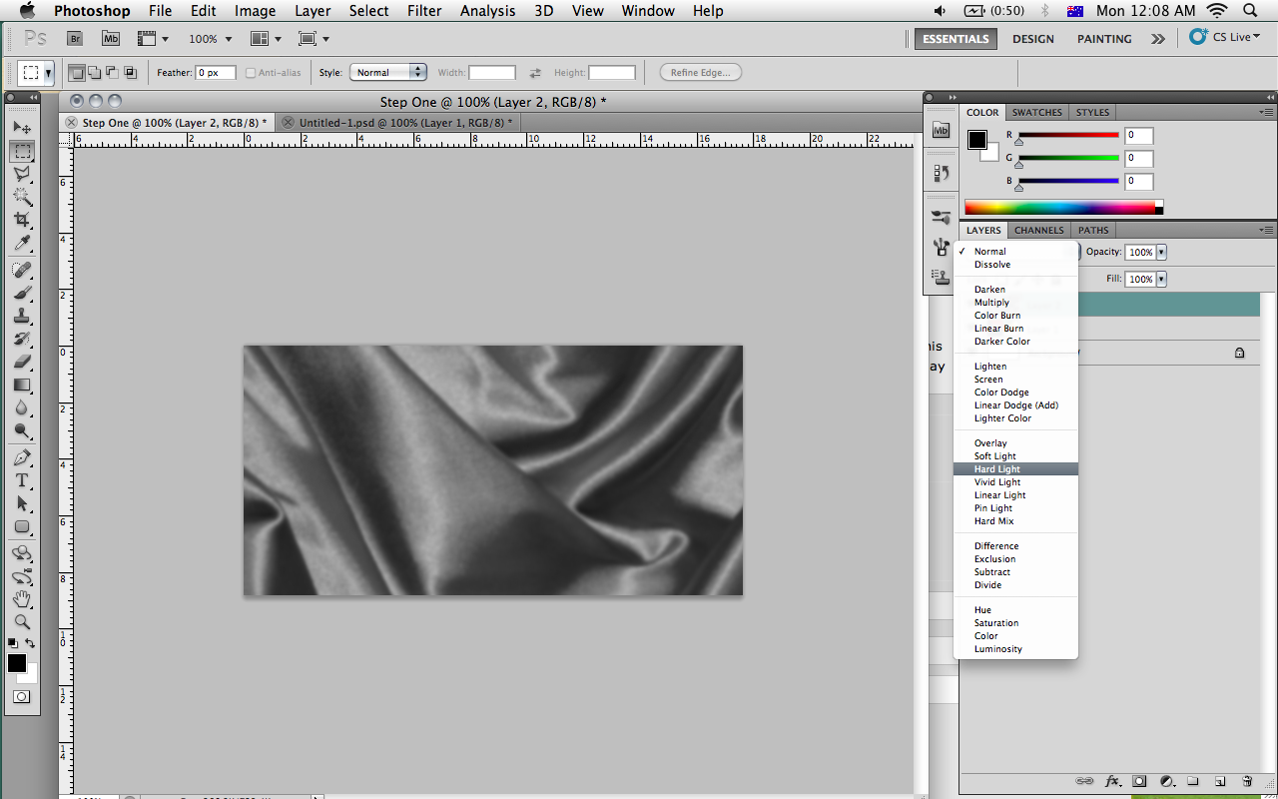Screen dimensions: 1278x799
Task: Toggle Quick Mask mode button
Action: (21, 696)
